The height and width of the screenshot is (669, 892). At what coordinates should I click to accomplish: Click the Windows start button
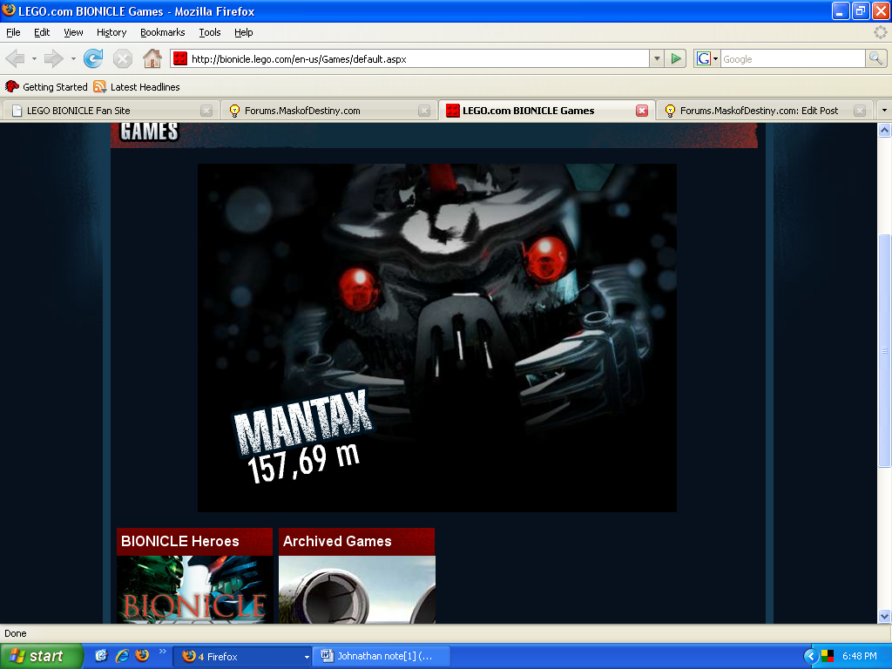coord(42,656)
